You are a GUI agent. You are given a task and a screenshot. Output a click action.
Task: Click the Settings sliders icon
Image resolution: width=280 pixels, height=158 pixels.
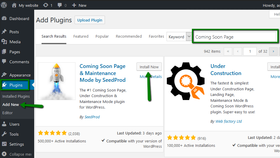coord(4,144)
